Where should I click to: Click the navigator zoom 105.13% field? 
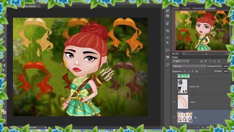175,54
